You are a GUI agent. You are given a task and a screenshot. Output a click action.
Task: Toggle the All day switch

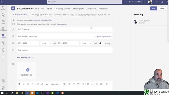[101, 43]
